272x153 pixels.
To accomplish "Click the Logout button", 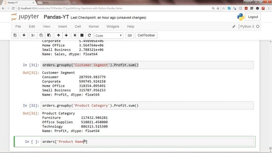I will click(x=253, y=17).
